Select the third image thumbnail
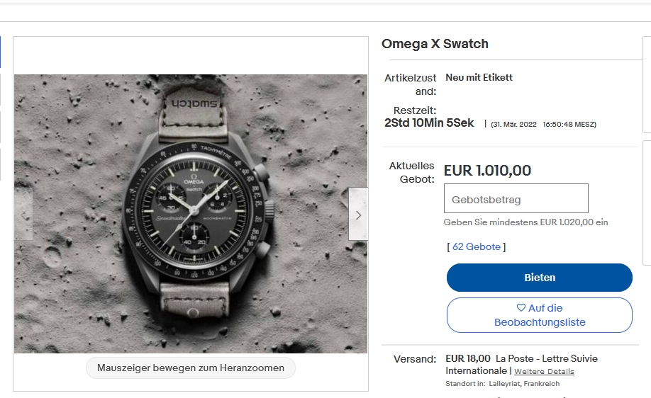 [x=1, y=126]
